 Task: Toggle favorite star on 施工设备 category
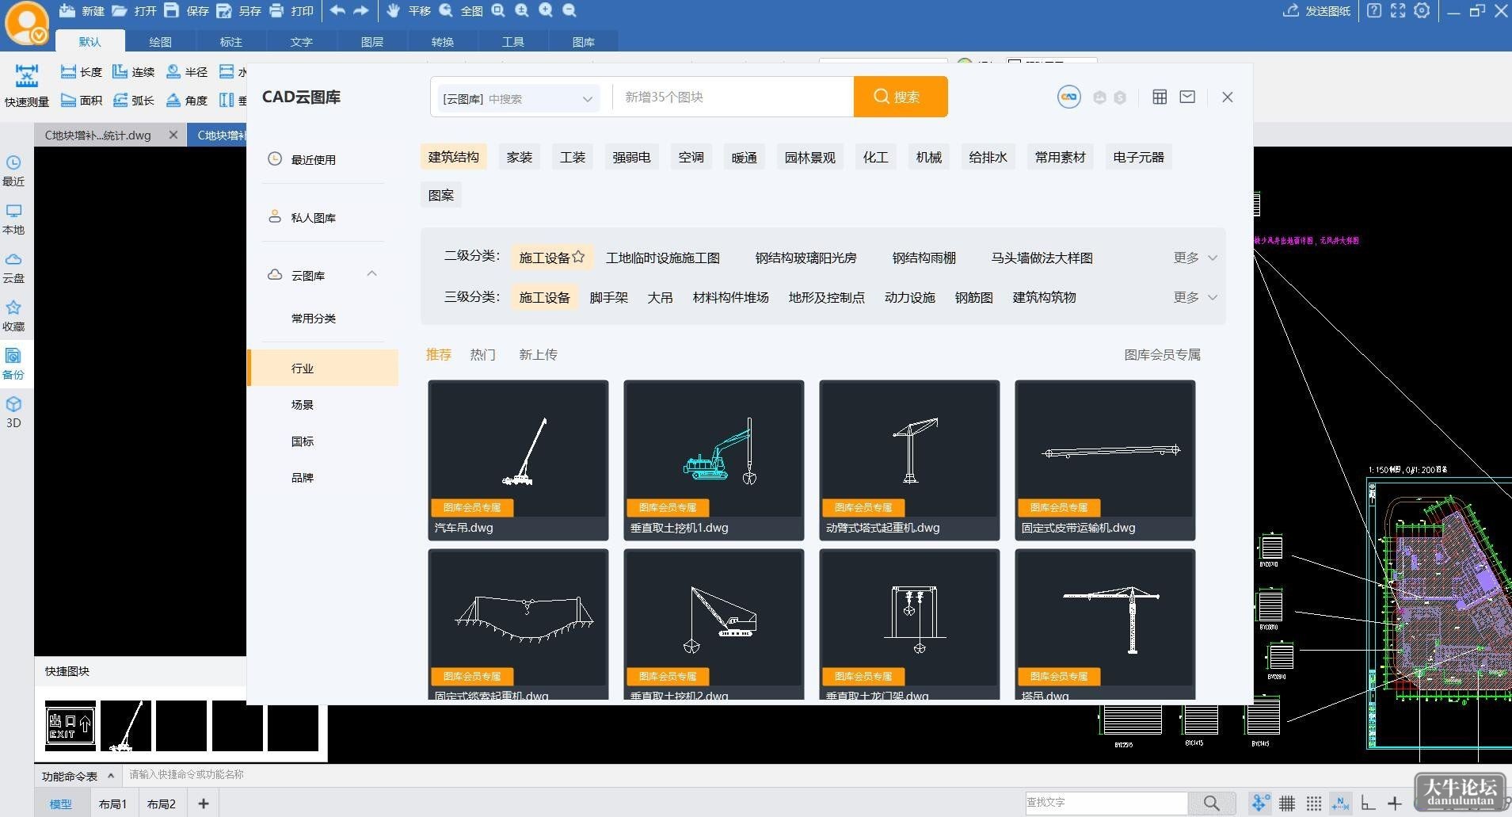click(578, 257)
